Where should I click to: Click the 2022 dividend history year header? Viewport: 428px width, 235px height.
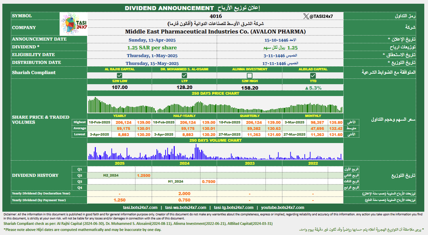[313, 163]
